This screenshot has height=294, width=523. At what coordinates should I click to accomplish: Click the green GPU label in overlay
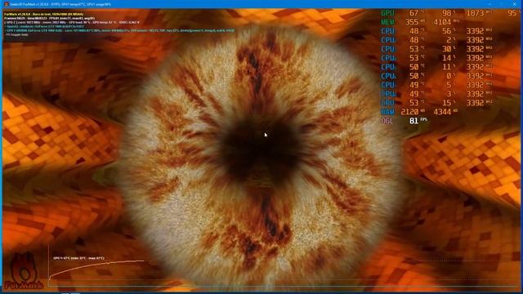point(388,13)
